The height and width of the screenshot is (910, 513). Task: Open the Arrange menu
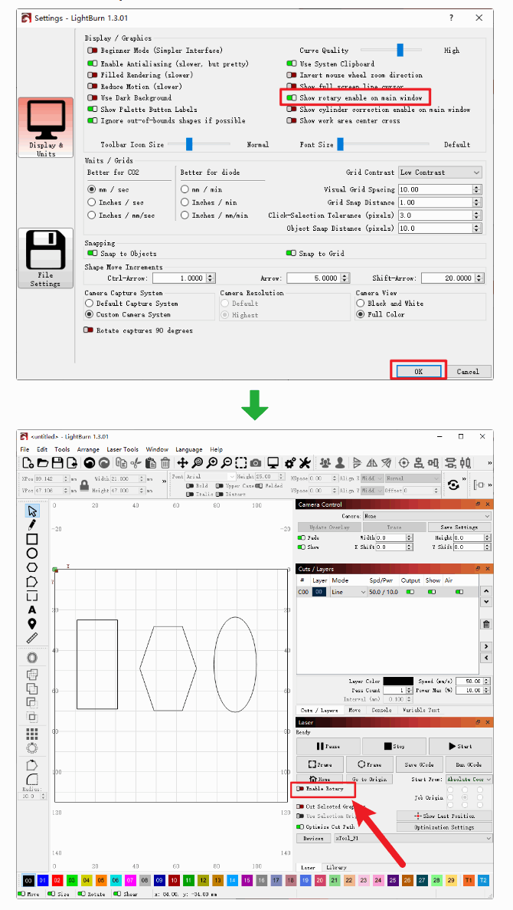pyautogui.click(x=87, y=449)
